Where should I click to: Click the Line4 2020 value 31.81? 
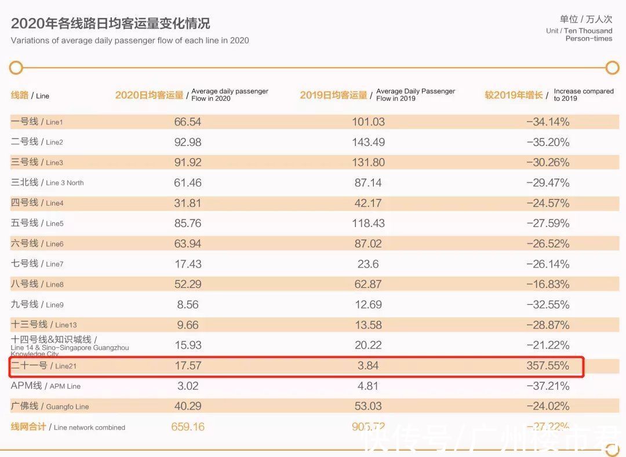pyautogui.click(x=188, y=203)
